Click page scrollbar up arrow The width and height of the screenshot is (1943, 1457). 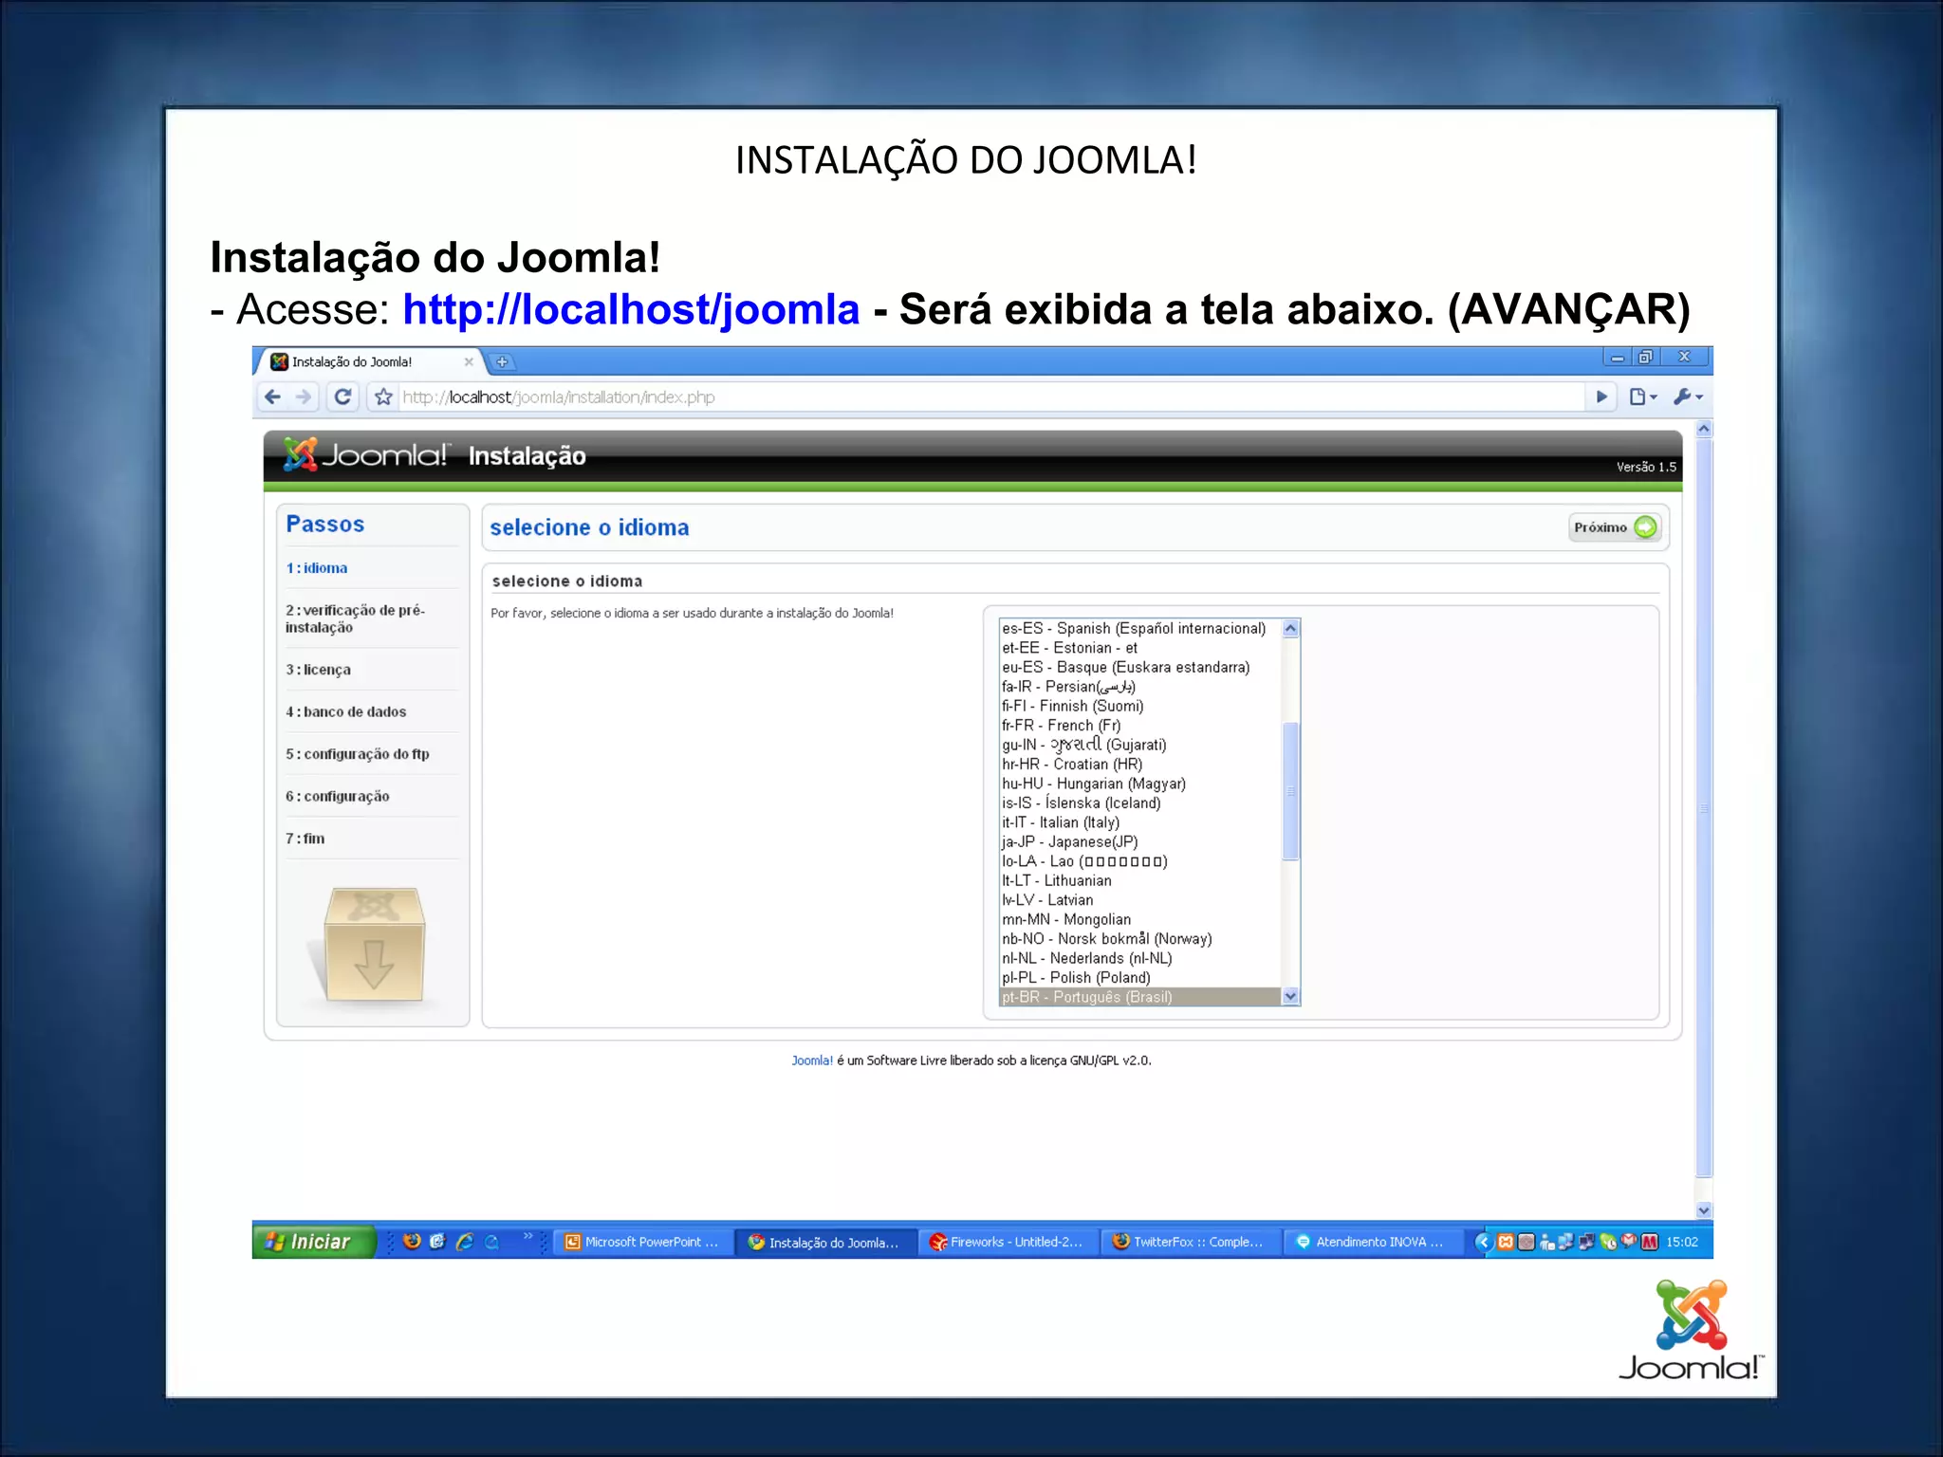[1704, 430]
